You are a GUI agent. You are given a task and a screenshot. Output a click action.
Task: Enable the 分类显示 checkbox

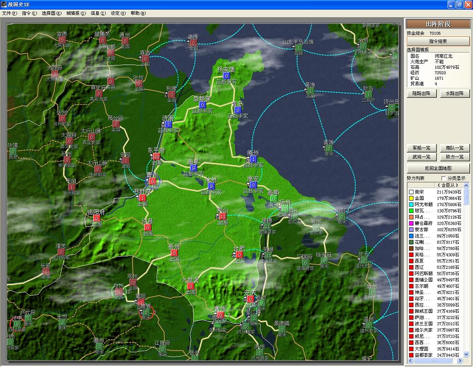[x=444, y=178]
